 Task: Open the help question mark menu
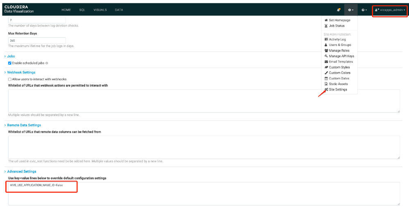click(364, 10)
